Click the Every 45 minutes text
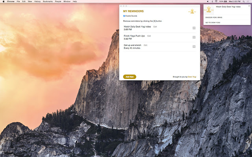 [132, 48]
